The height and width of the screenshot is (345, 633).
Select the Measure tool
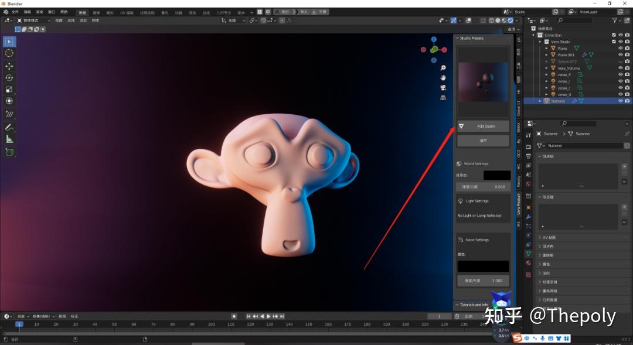click(9, 139)
